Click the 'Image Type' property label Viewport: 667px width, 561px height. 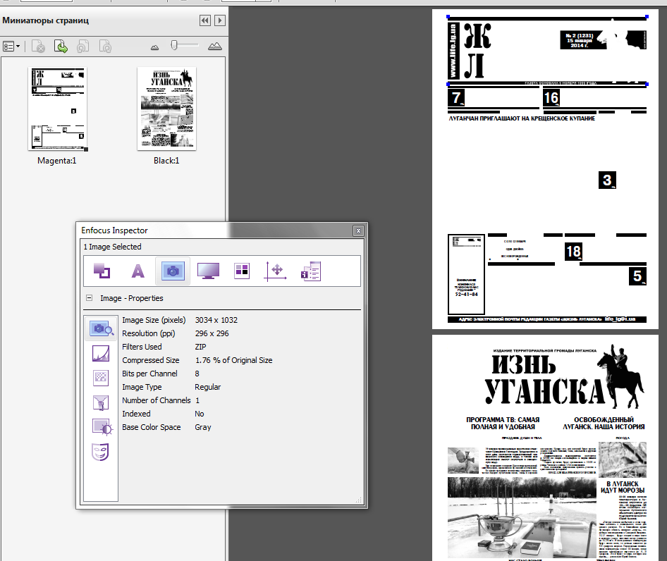coord(142,387)
